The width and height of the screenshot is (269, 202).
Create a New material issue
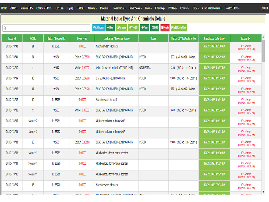(110, 28)
